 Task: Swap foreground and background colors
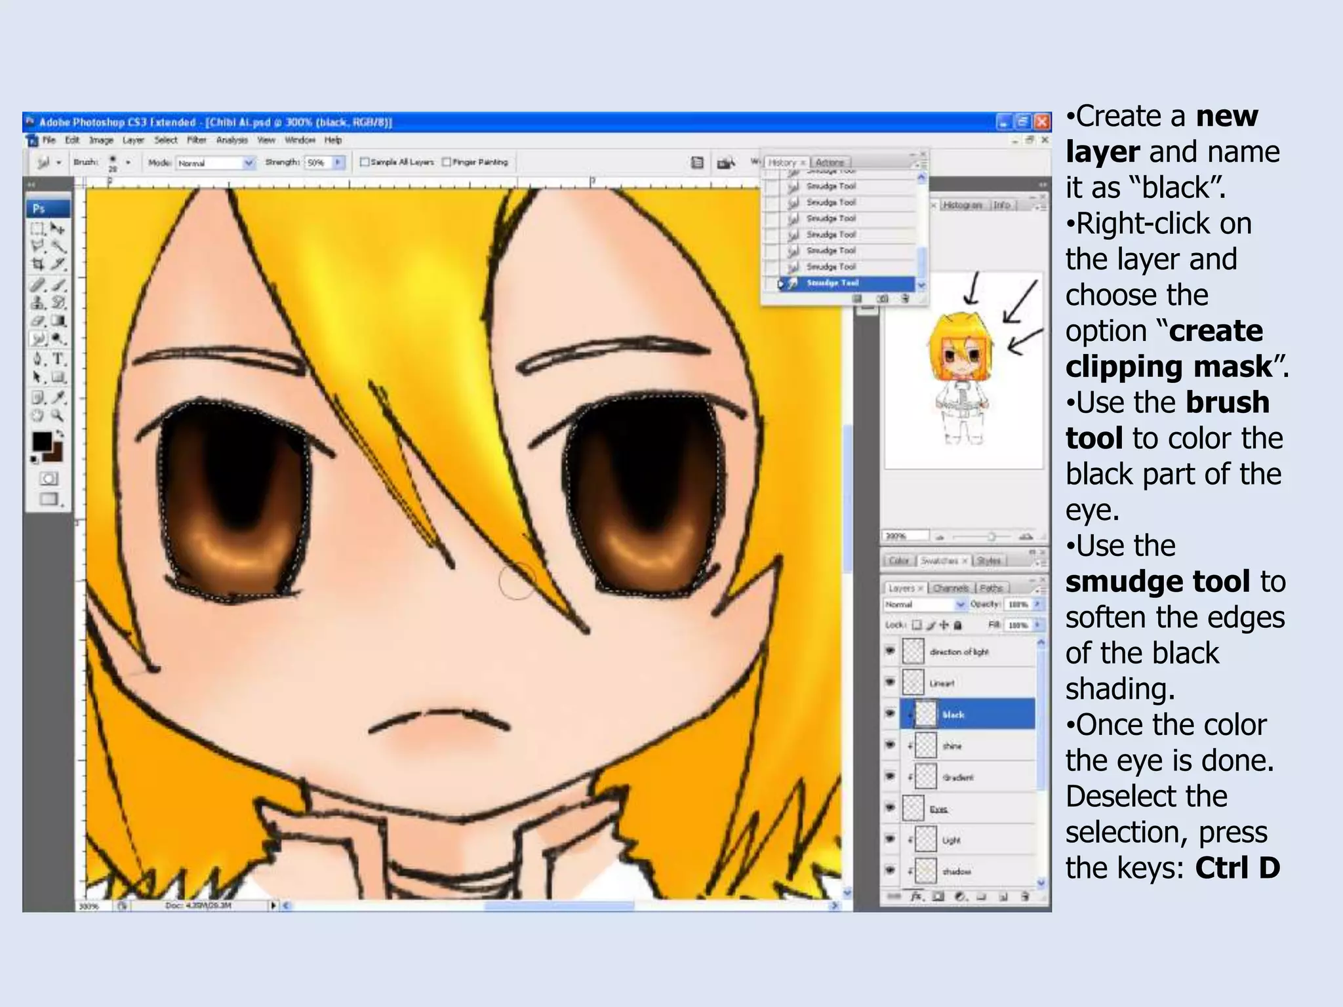60,435
